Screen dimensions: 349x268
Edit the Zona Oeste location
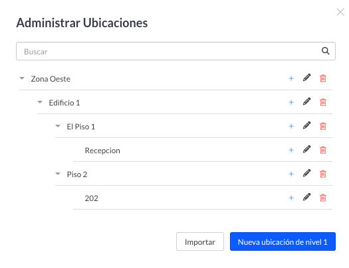pyautogui.click(x=306, y=78)
